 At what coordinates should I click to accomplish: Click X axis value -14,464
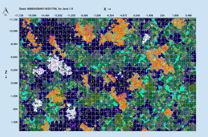tap(45, 16)
